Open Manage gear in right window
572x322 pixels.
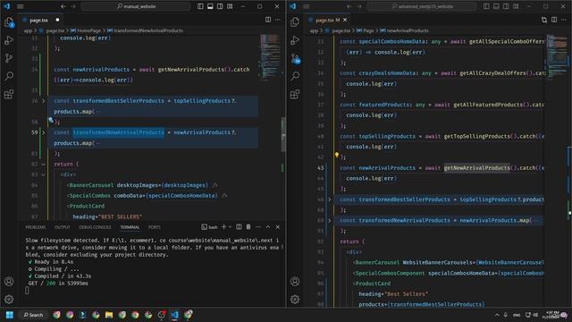pos(295,300)
